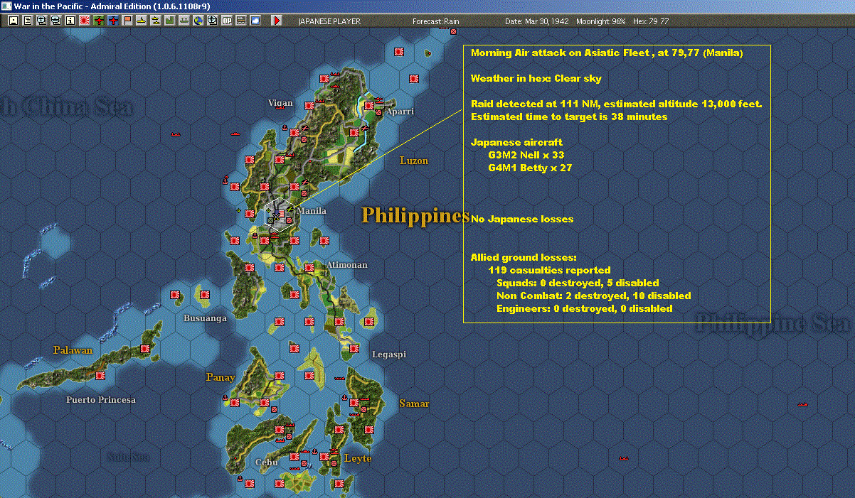This screenshot has height=498, width=855.
Task: Click the Leyte island label
Action: tap(358, 458)
